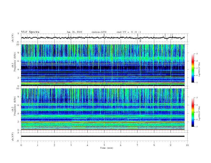Click time axis tick label "2"
The width and height of the screenshot is (211, 163).
tap(54, 145)
